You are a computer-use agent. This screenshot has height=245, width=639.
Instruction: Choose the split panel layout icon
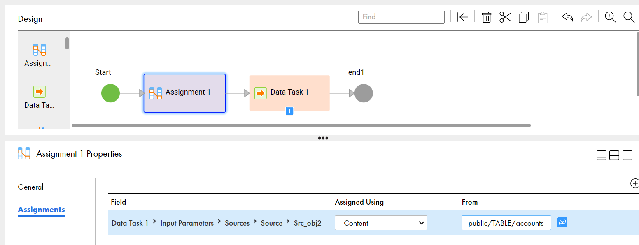pyautogui.click(x=614, y=155)
